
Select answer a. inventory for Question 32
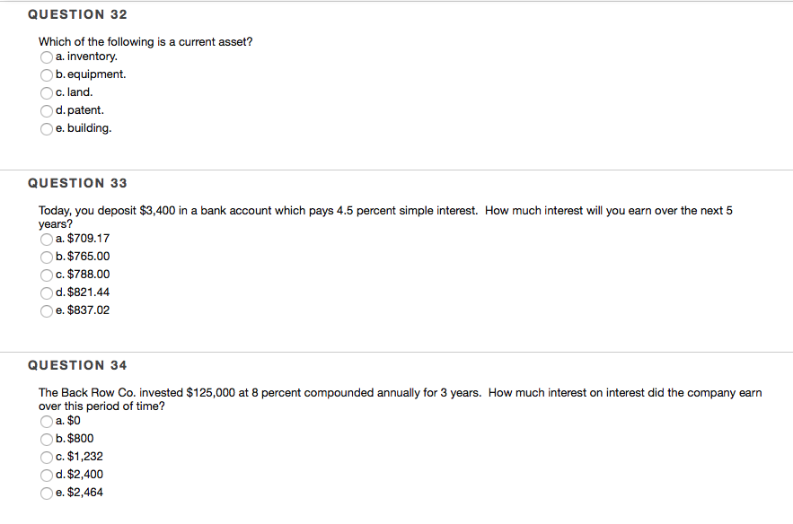[47, 57]
